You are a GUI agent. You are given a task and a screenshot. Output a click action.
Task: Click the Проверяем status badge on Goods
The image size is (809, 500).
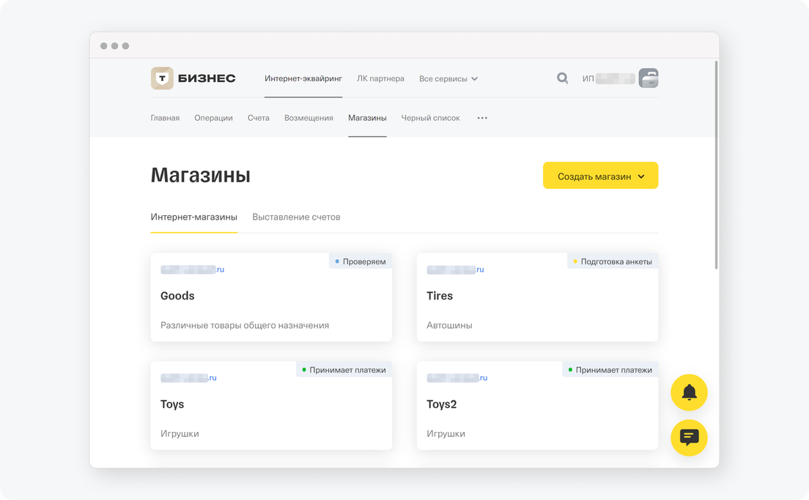[x=360, y=261]
